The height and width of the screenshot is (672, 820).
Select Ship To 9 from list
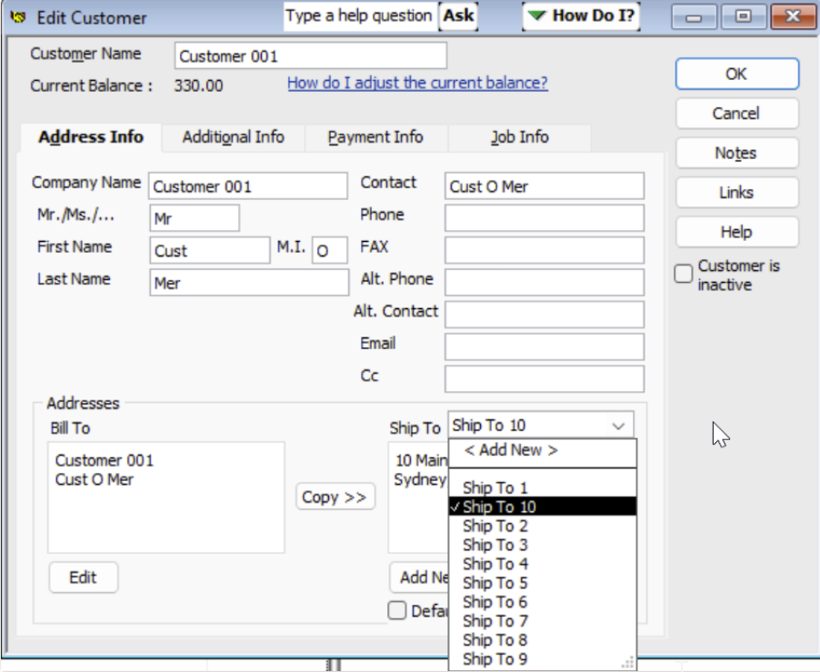543,659
